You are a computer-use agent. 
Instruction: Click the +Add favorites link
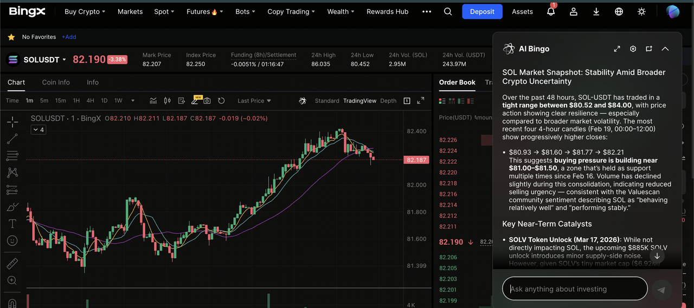pyautogui.click(x=69, y=37)
